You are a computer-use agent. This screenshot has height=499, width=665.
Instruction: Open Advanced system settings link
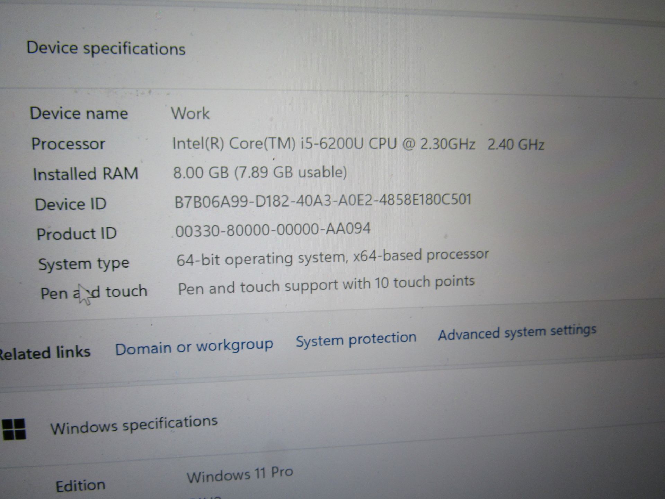[x=517, y=332]
